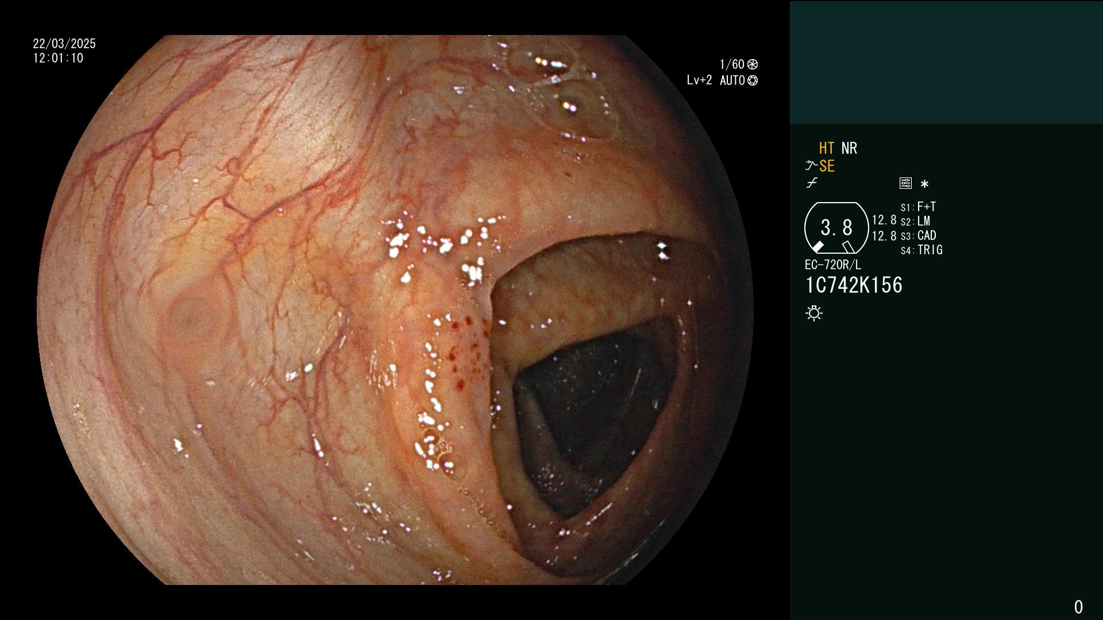Select the NR noise reduction indicator
1103x620 pixels.
tap(849, 148)
